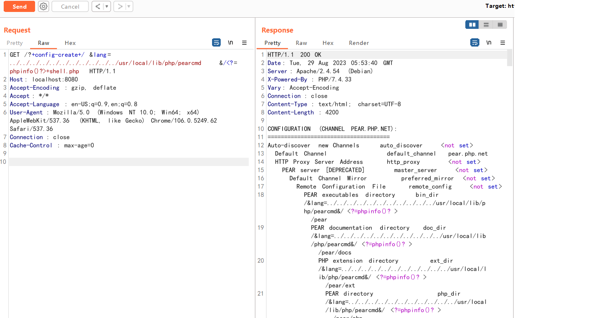This screenshot has width=606, height=318.
Task: Select side-by-side layout view icon
Action: pos(472,25)
